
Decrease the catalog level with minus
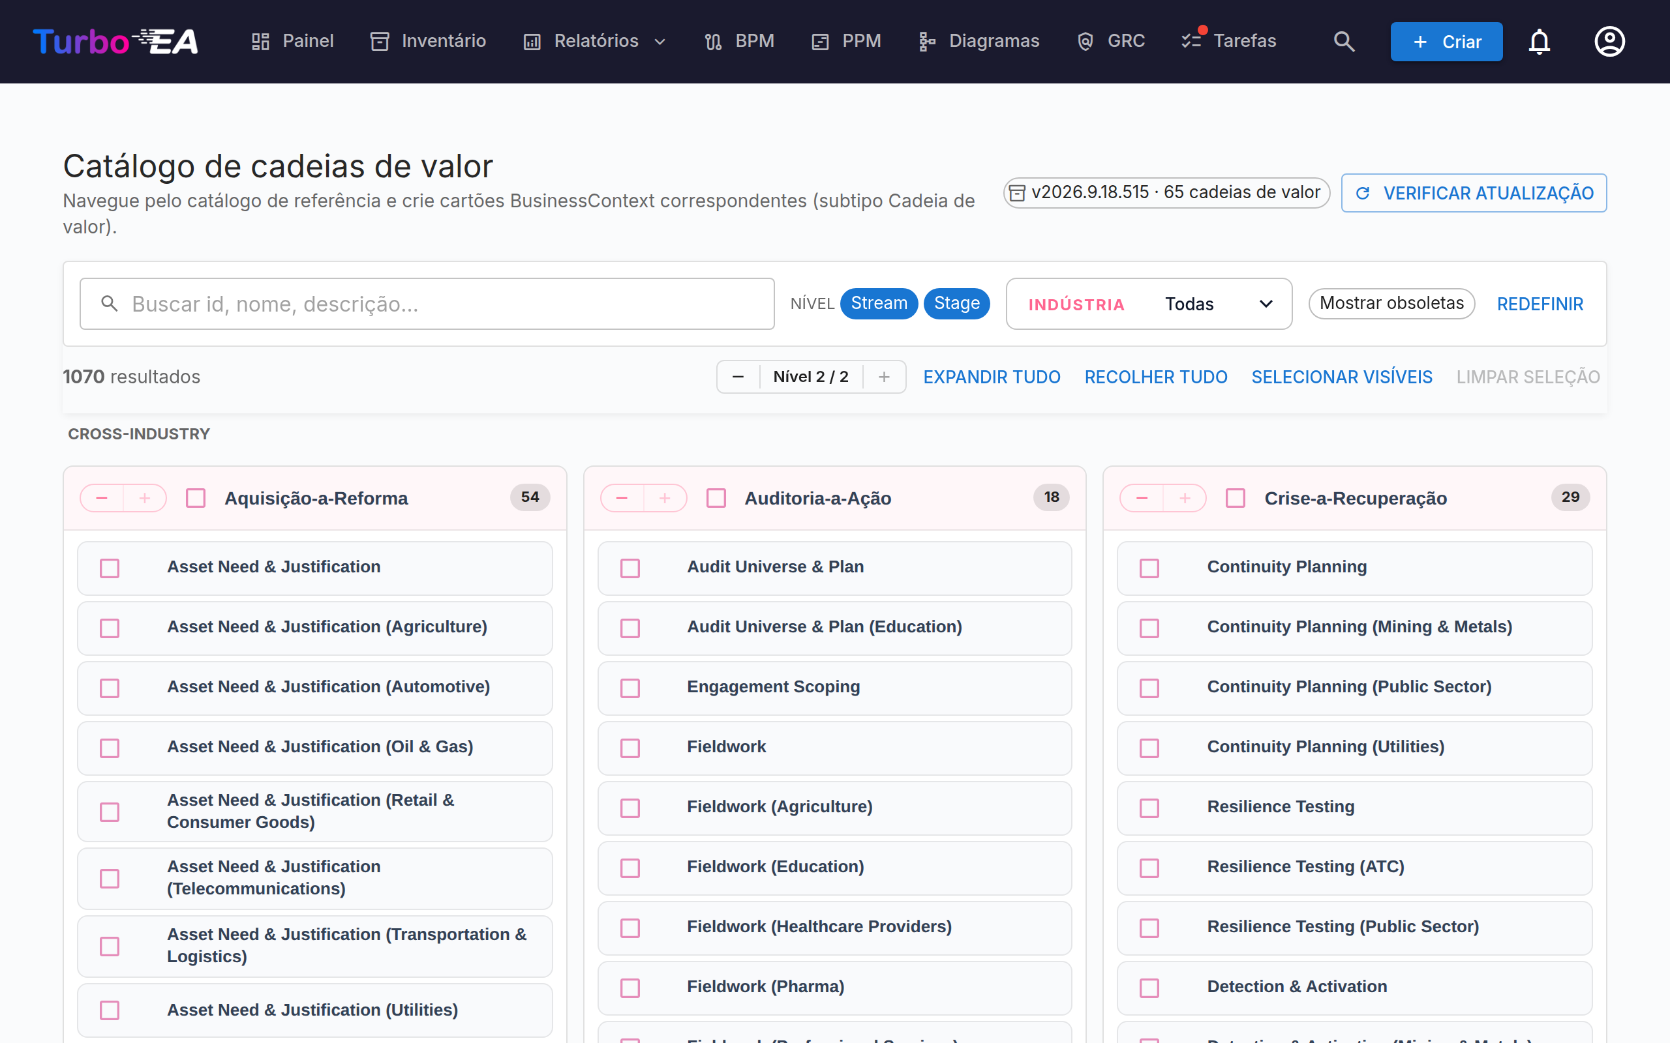click(738, 377)
